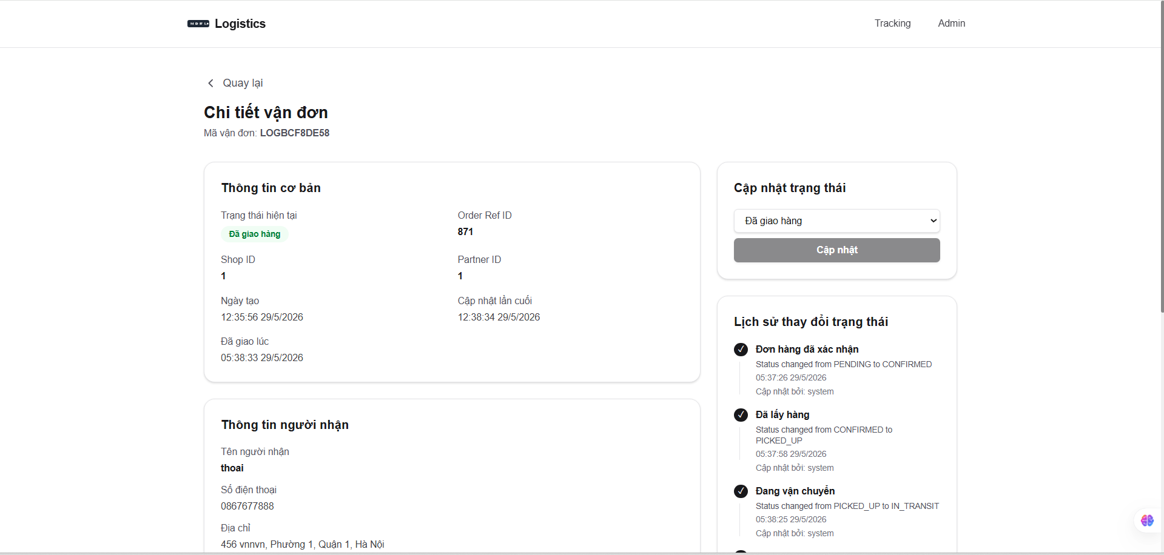Click delivered time 05:38:33 29/5/2026

coord(262,357)
